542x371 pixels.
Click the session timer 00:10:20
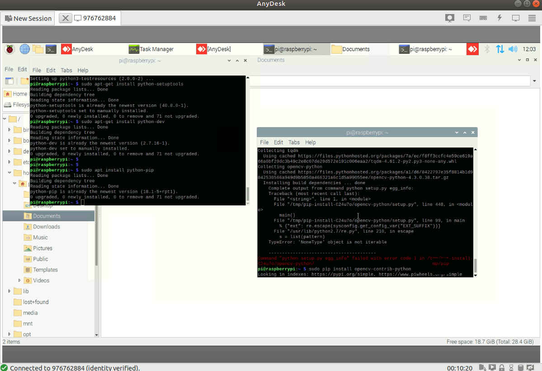460,368
